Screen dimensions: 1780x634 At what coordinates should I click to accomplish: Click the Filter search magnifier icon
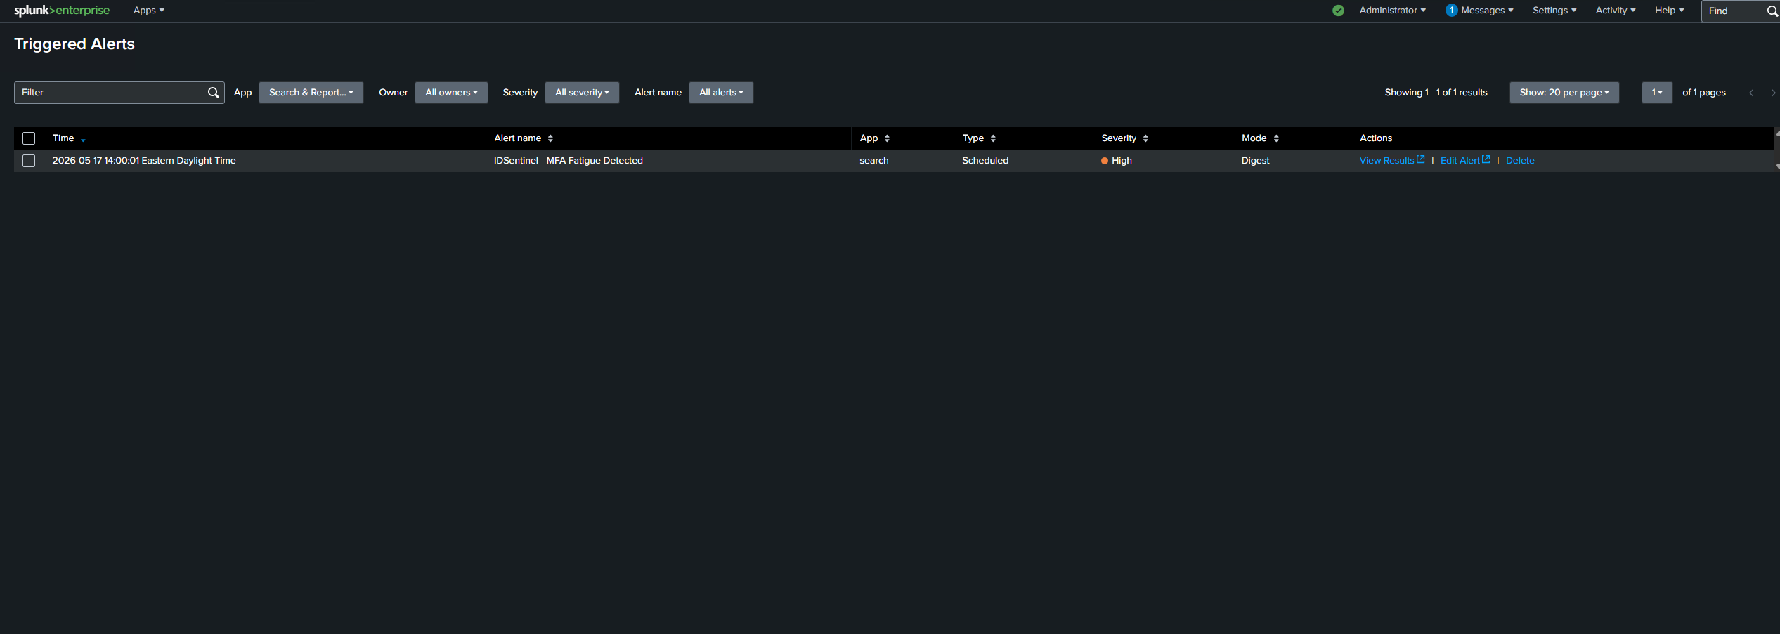(214, 93)
